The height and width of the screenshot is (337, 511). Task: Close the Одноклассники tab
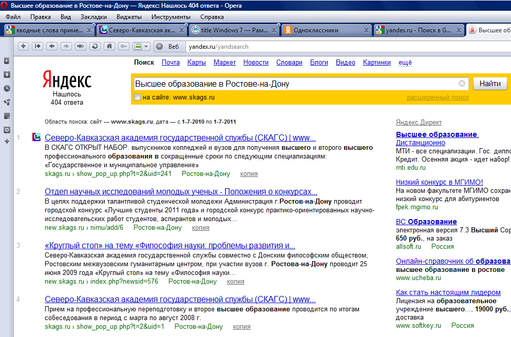[366, 30]
